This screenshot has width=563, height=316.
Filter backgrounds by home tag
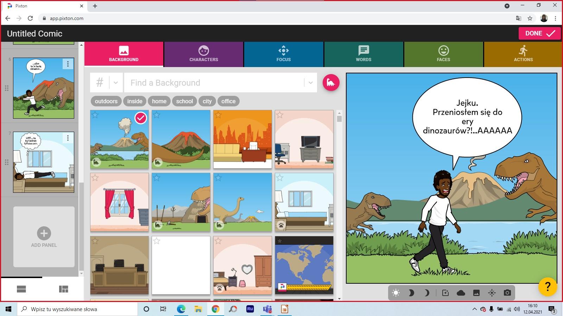[x=159, y=101]
